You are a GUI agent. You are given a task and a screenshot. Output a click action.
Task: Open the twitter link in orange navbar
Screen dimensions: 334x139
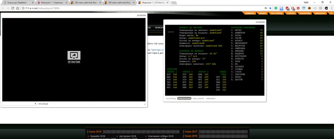pos(291,13)
